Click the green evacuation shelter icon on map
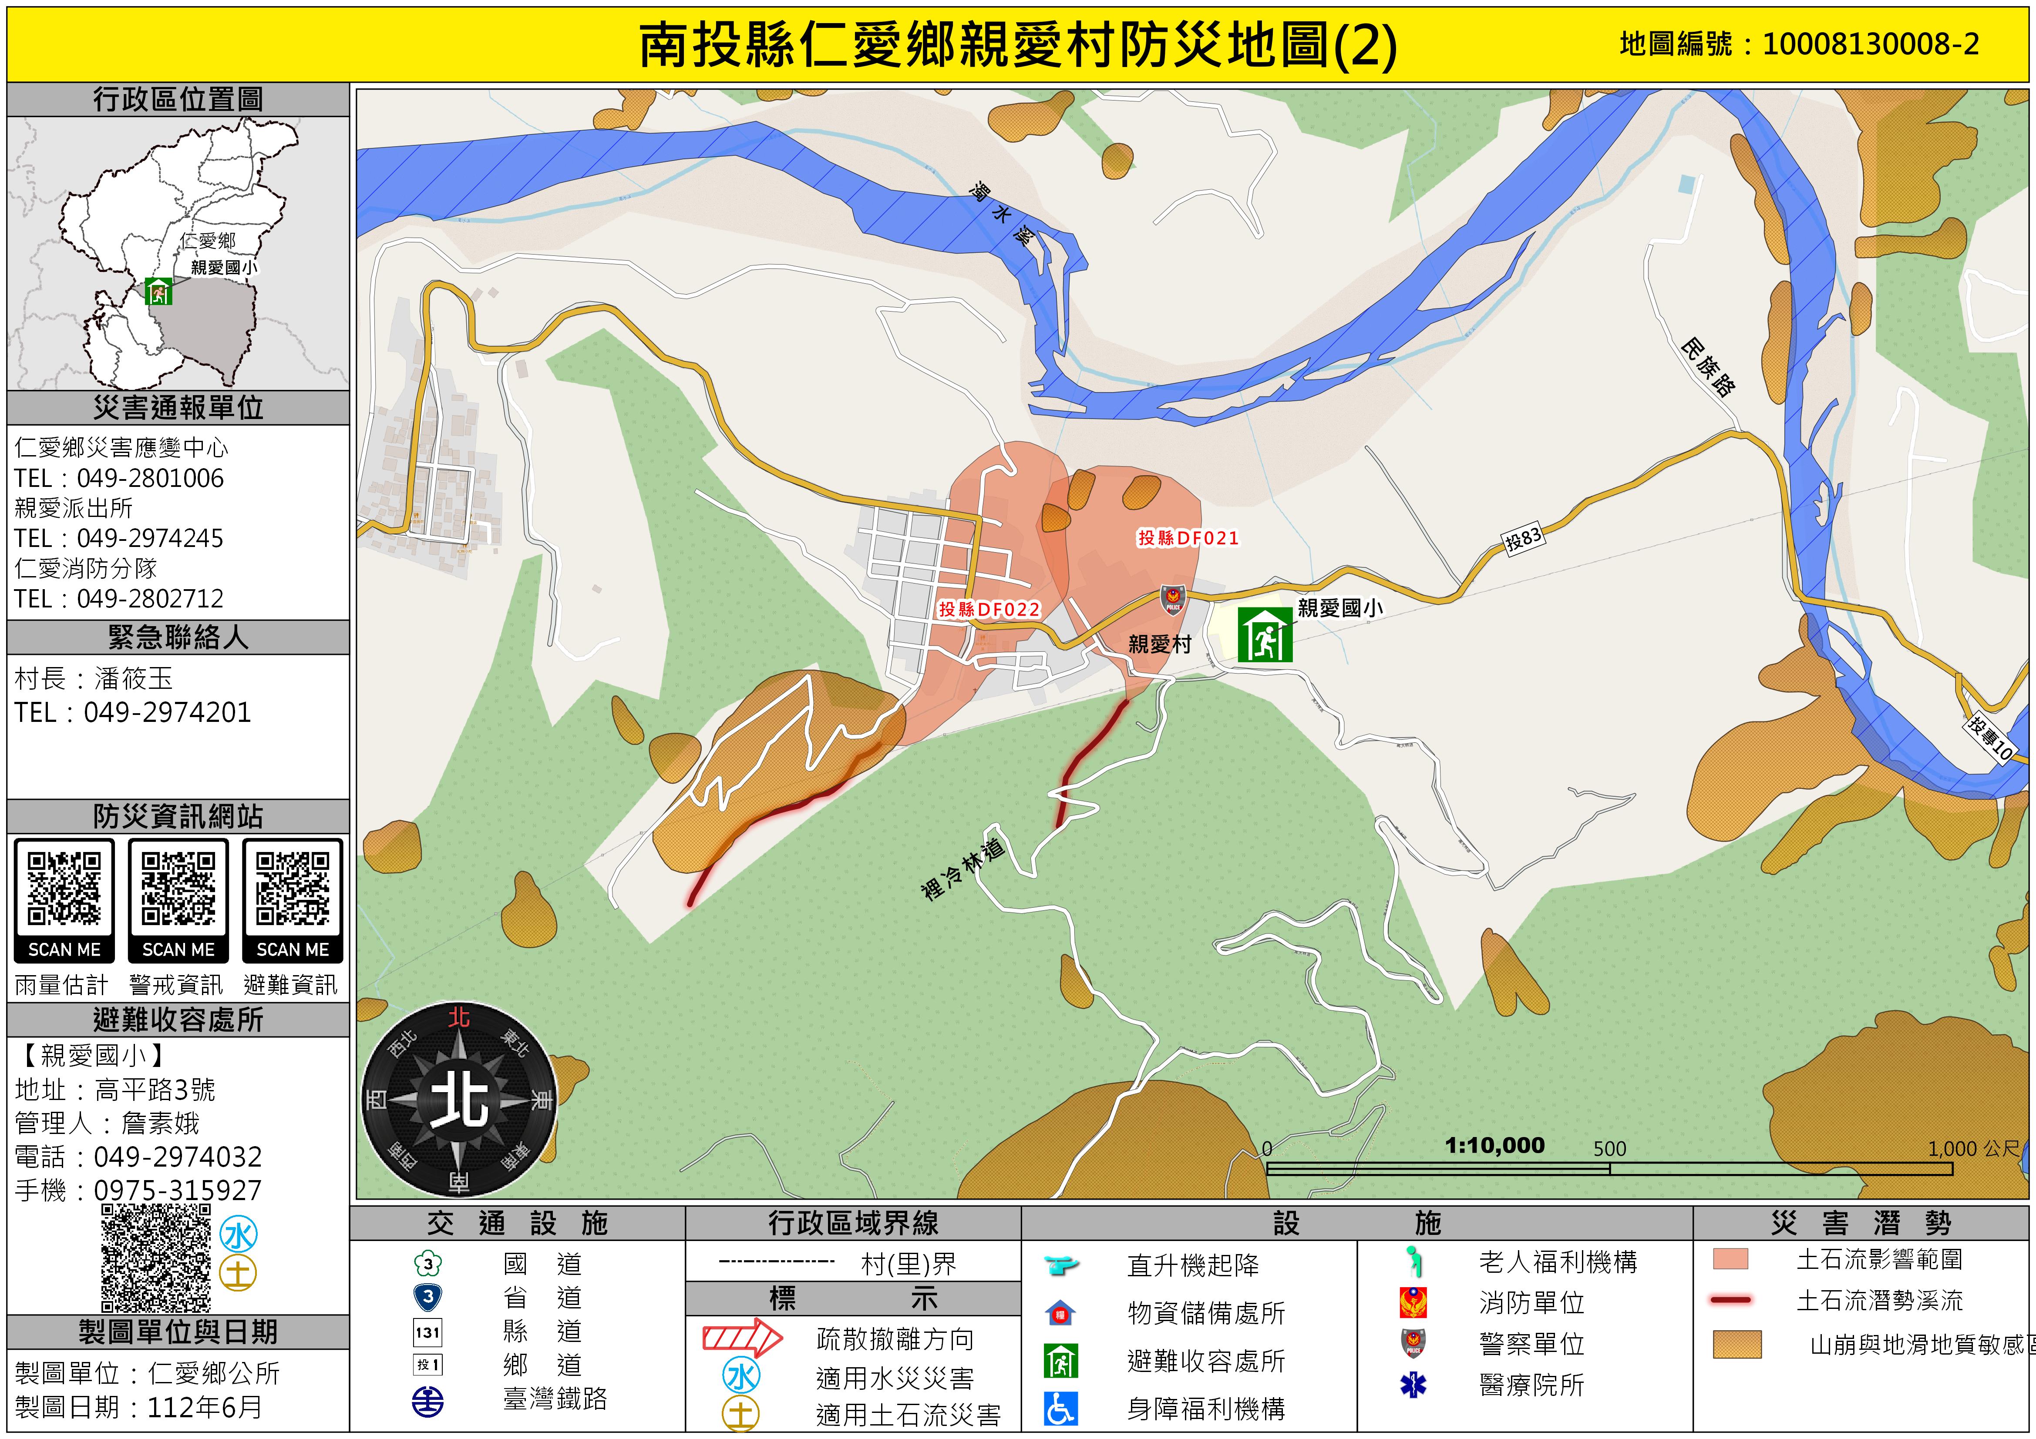The width and height of the screenshot is (2036, 1439). pos(1265,635)
